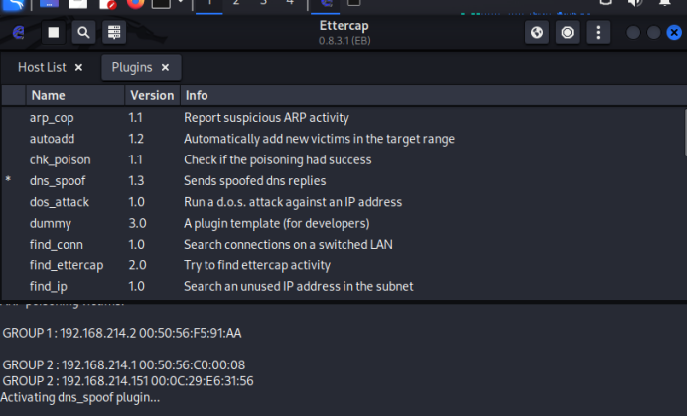
Task: Open the Kali applications menu icon
Action: click(x=16, y=3)
